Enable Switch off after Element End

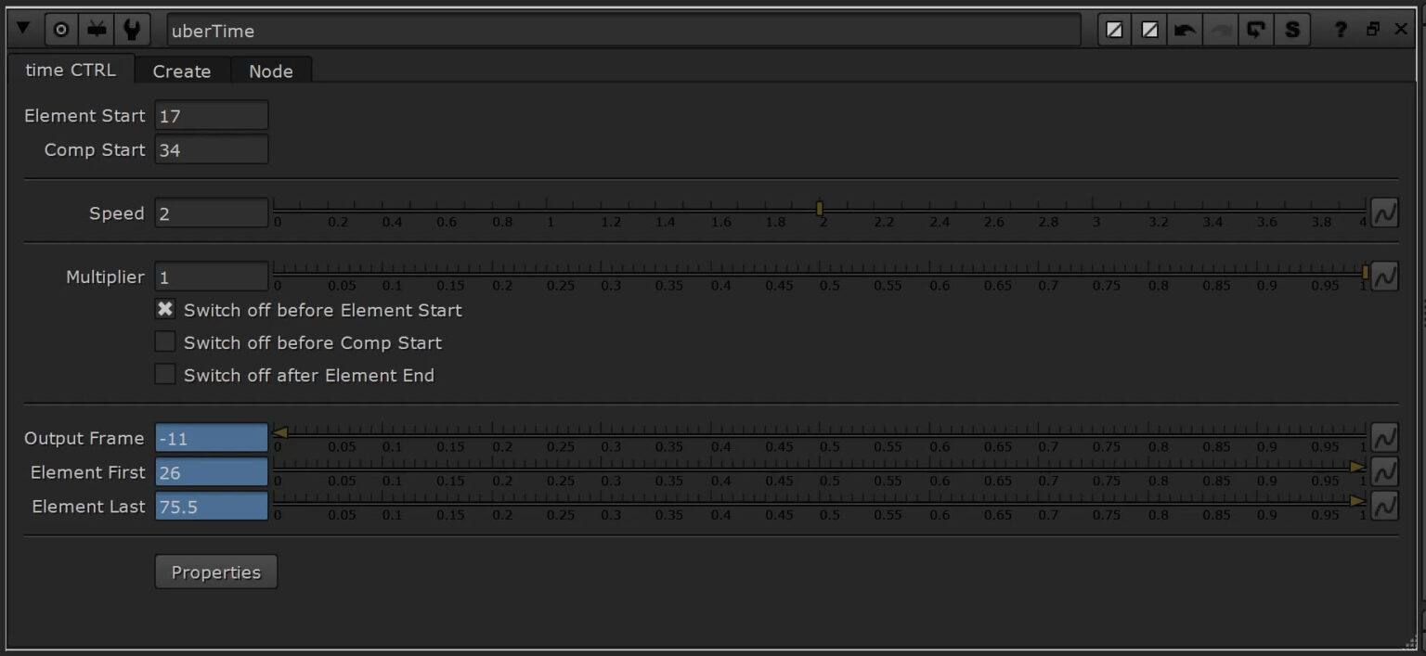pos(165,375)
